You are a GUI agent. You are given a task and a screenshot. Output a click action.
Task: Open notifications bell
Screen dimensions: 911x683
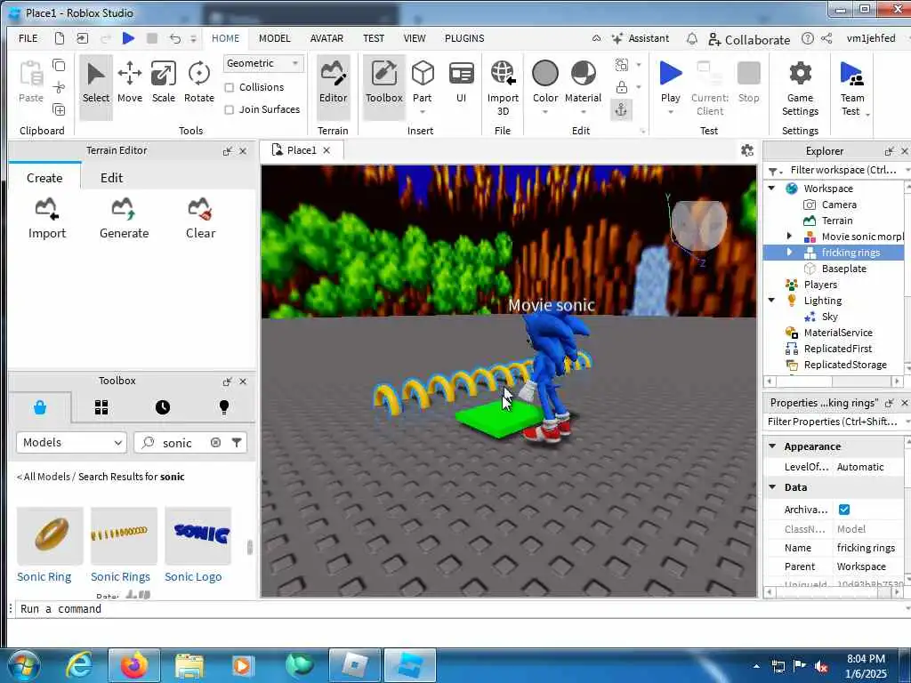click(x=692, y=39)
